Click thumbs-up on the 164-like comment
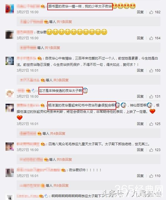This screenshot has width=166, height=200. [x=151, y=38]
